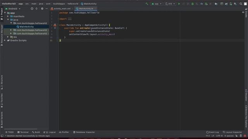Toggle the Favorites side tab
Image resolution: width=248 pixels, height=139 pixels.
point(2,100)
